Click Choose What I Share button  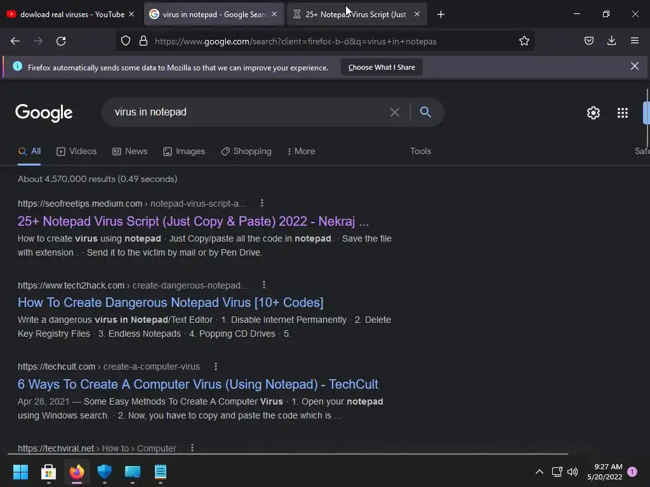[x=381, y=67]
